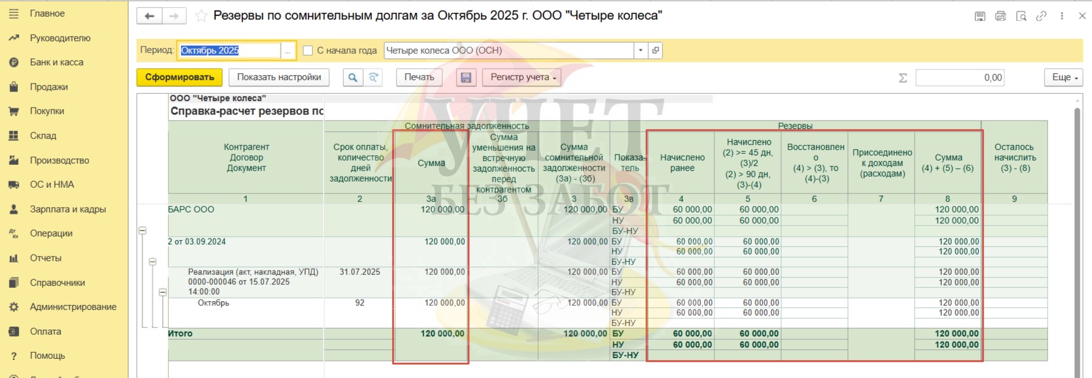Image resolution: width=1092 pixels, height=378 pixels.
Task: Click the organization field Четыре колеса ООО
Action: point(509,51)
